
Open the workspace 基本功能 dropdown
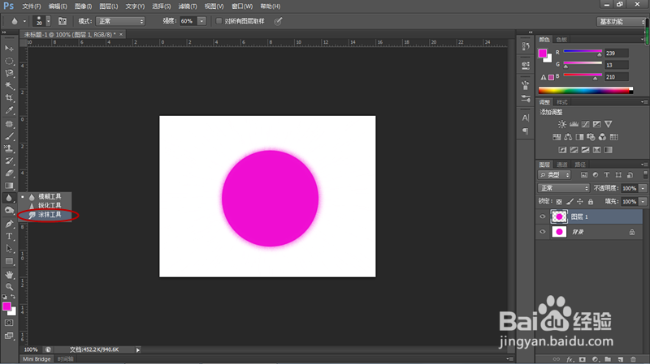tap(621, 22)
